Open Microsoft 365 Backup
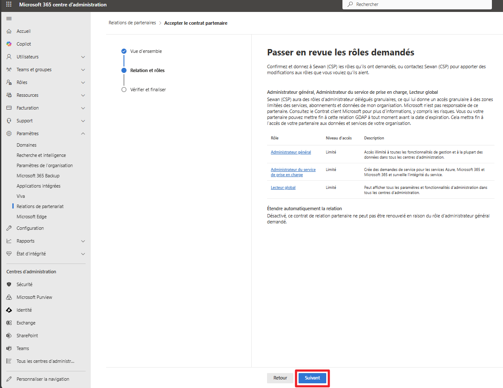503x388 pixels. coord(38,176)
